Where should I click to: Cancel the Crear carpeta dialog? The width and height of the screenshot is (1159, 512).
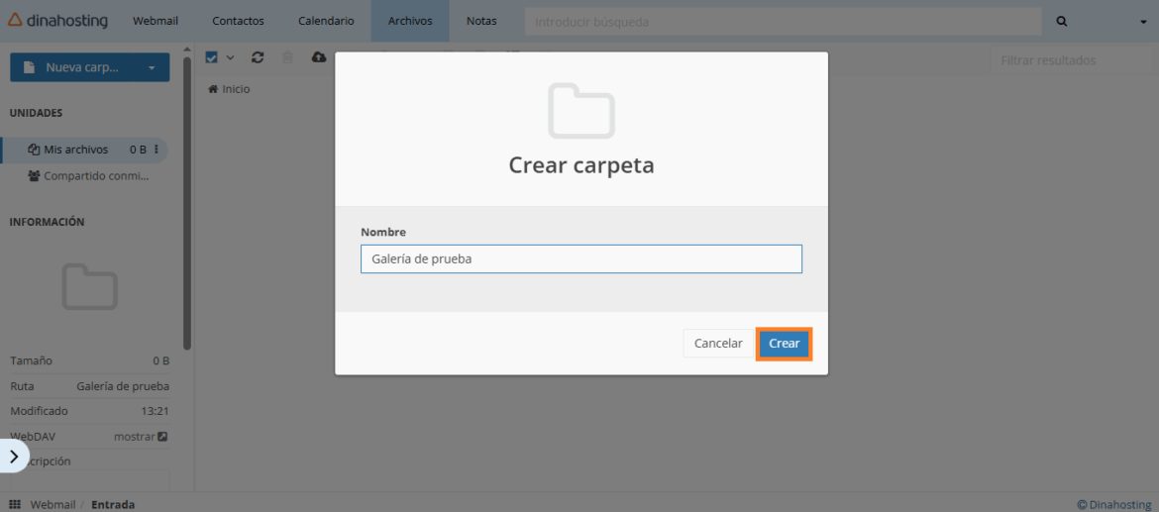(718, 344)
